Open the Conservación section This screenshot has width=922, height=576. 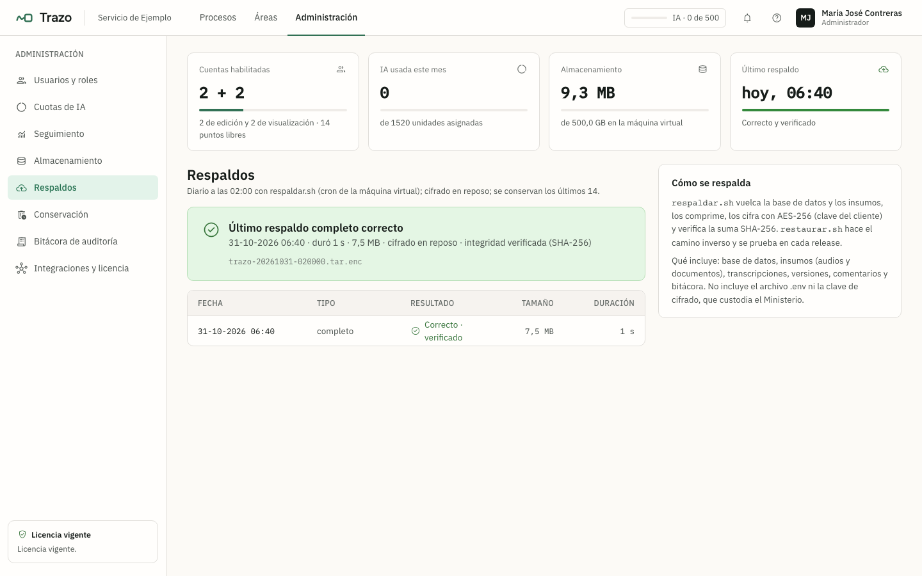pyautogui.click(x=83, y=214)
